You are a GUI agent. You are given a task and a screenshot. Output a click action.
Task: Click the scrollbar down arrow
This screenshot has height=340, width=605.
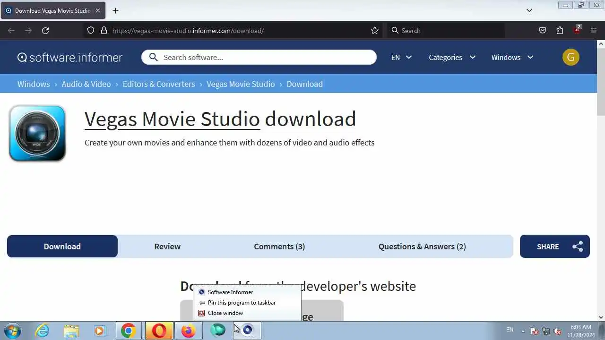point(601,317)
